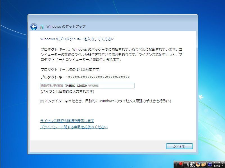Toggle KANA lock on language bar

point(217,166)
